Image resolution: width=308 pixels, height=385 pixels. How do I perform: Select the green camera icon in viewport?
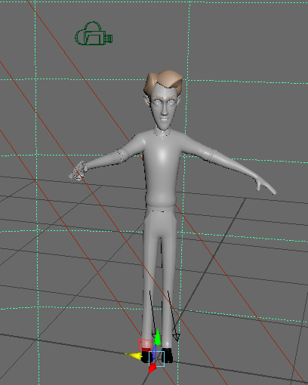(x=94, y=34)
